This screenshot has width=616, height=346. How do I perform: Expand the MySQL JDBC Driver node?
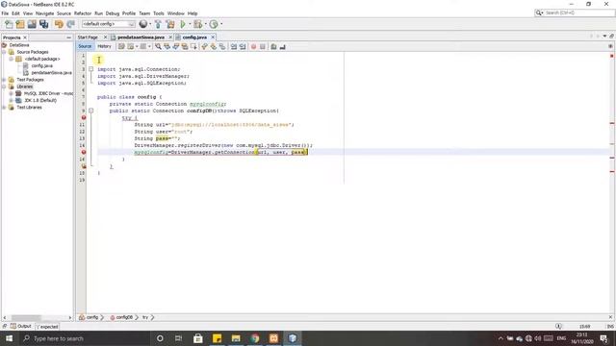coord(11,93)
